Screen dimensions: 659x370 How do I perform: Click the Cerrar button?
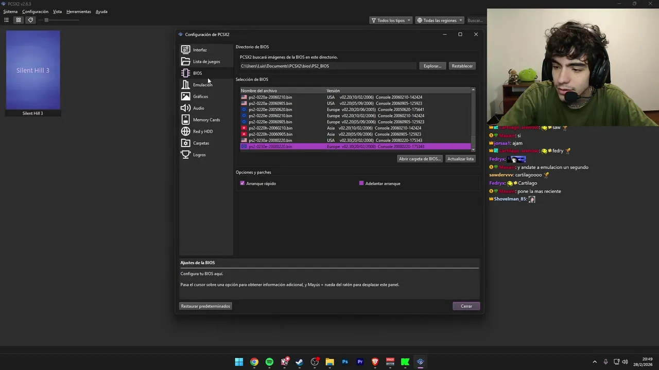click(x=466, y=306)
